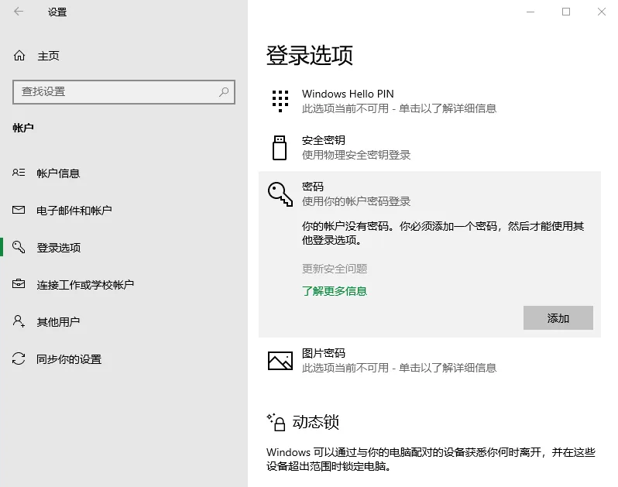Close the Settings window
This screenshot has height=487, width=618.
coord(602,12)
